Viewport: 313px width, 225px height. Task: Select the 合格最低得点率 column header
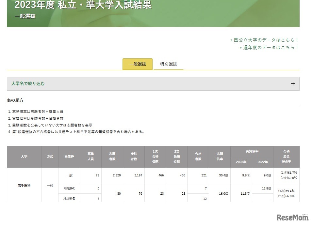click(x=287, y=157)
